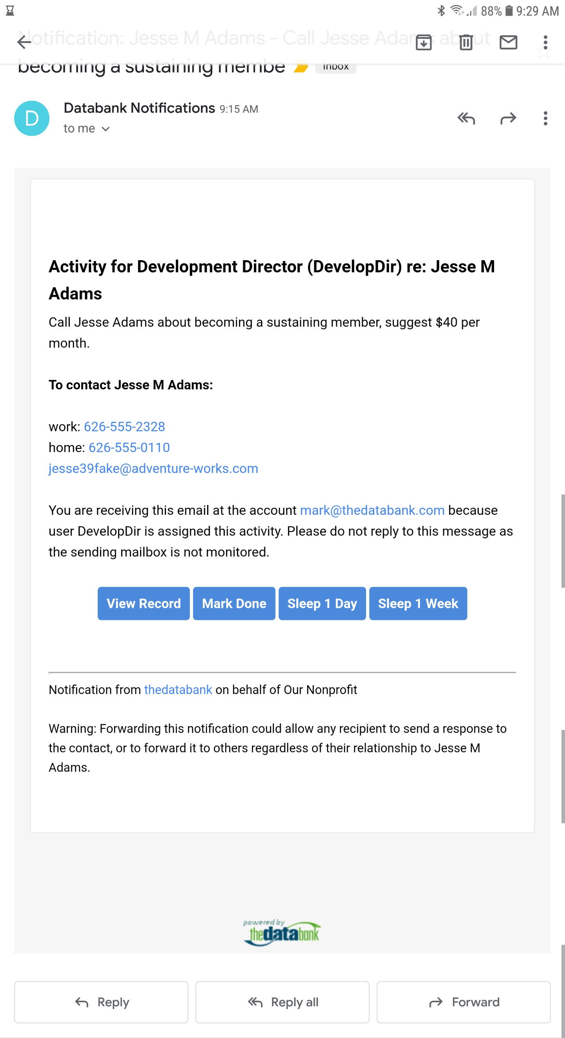Archive this email with the archive icon

[423, 42]
